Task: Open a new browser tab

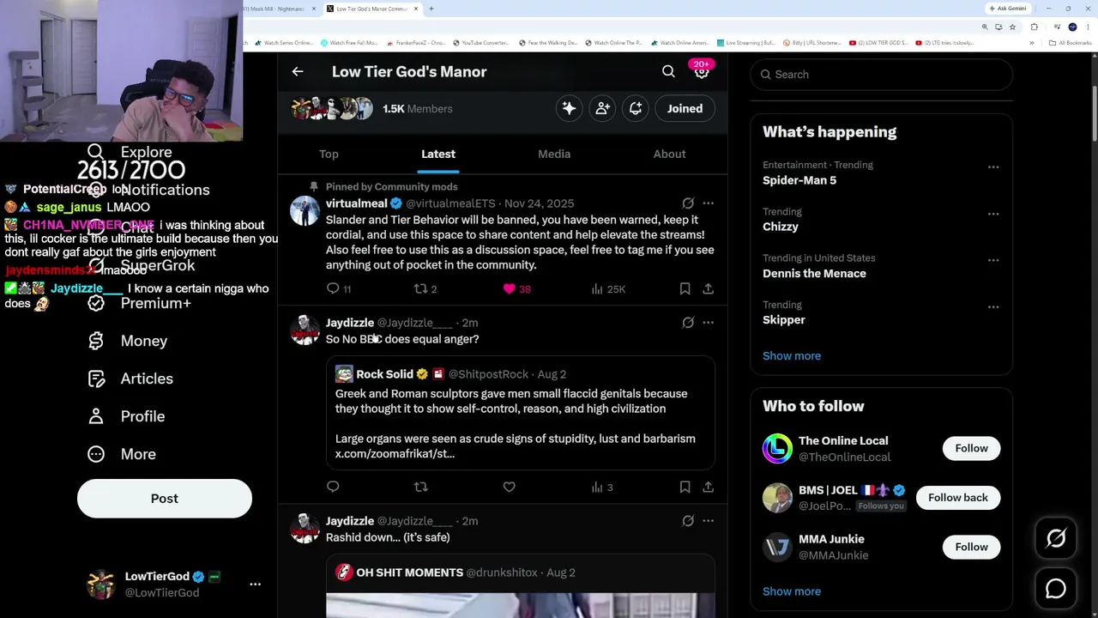Action: 431,9
